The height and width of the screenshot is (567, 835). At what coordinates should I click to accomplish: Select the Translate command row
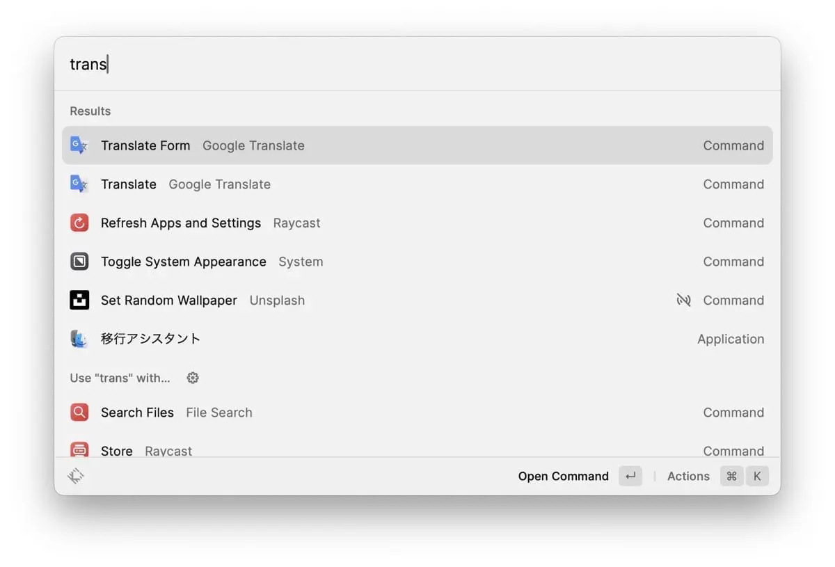417,184
